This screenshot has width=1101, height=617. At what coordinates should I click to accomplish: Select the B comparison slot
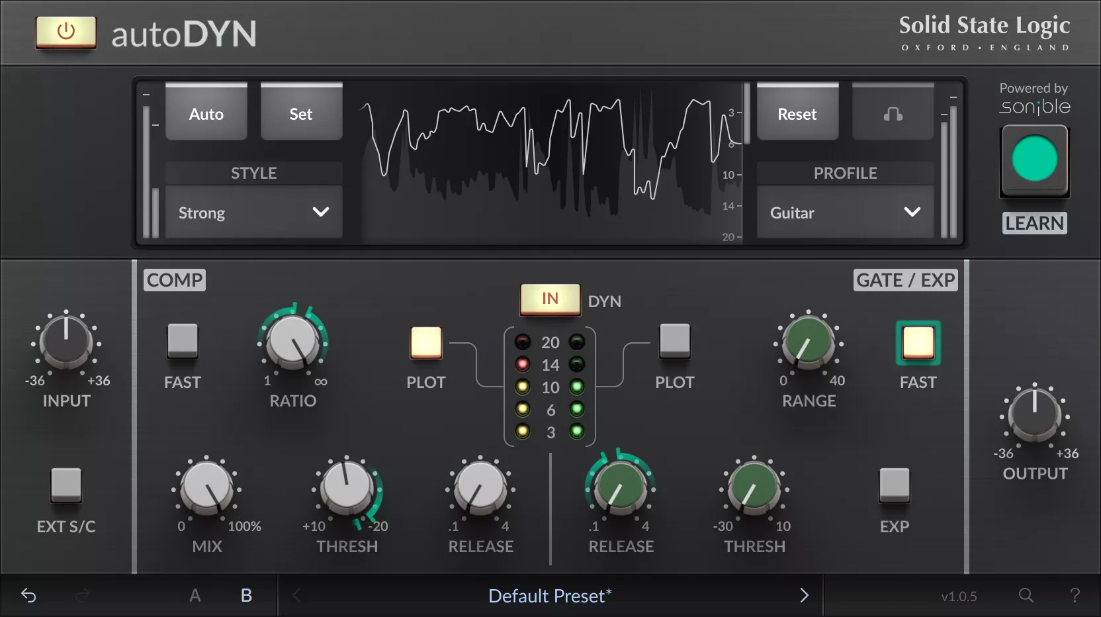(245, 595)
